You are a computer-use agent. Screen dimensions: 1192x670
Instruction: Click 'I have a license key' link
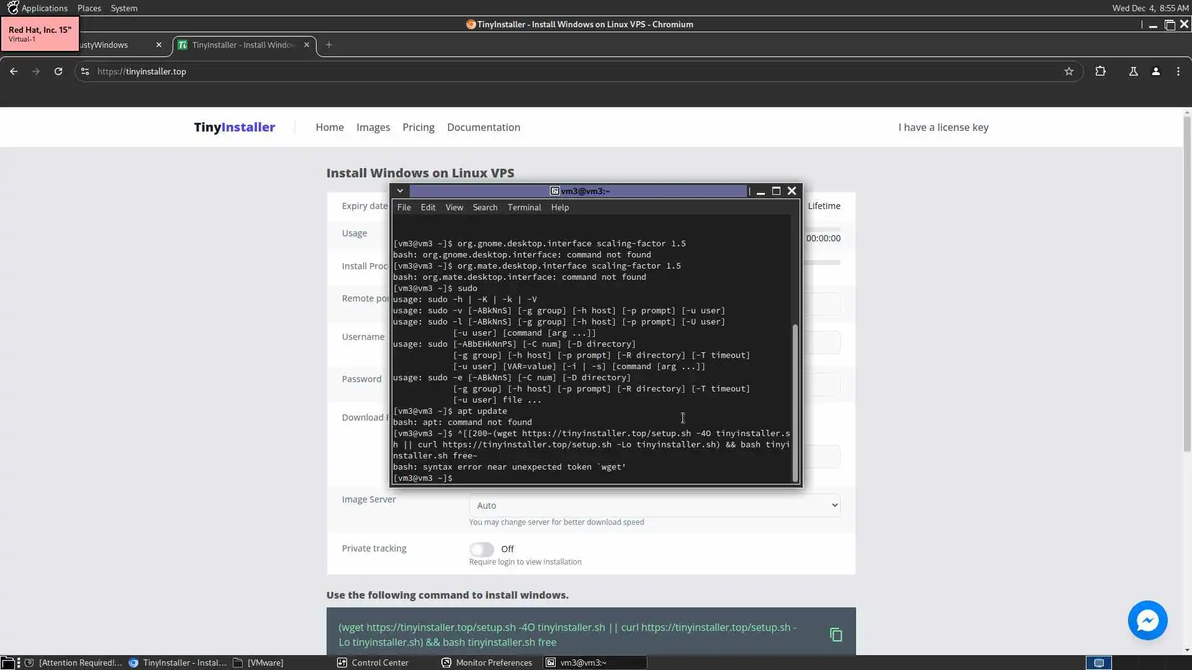pos(942,127)
